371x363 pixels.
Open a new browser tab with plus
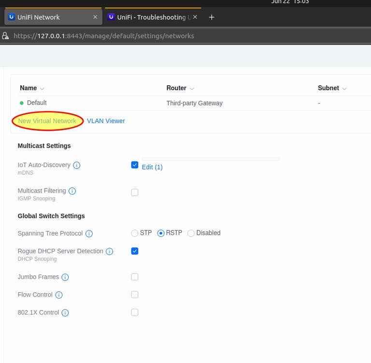[212, 17]
